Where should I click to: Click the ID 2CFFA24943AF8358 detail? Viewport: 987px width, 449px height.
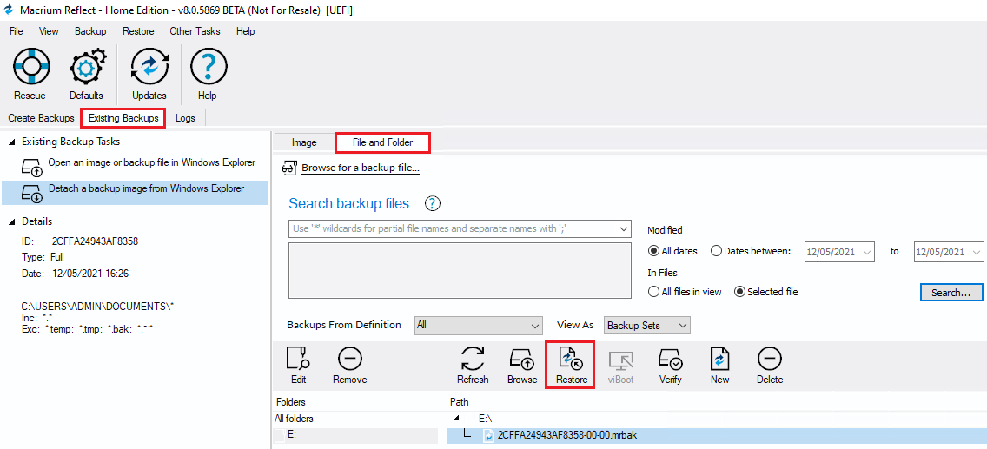[x=81, y=241]
